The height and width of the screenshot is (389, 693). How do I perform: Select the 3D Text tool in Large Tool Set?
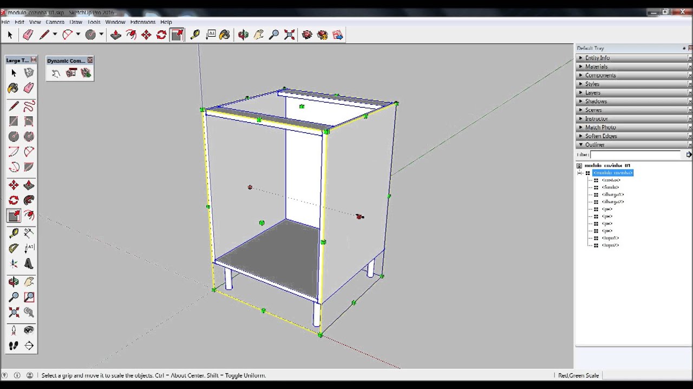tap(29, 264)
